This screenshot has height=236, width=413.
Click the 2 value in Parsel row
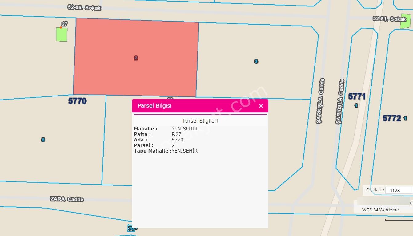pyautogui.click(x=173, y=145)
